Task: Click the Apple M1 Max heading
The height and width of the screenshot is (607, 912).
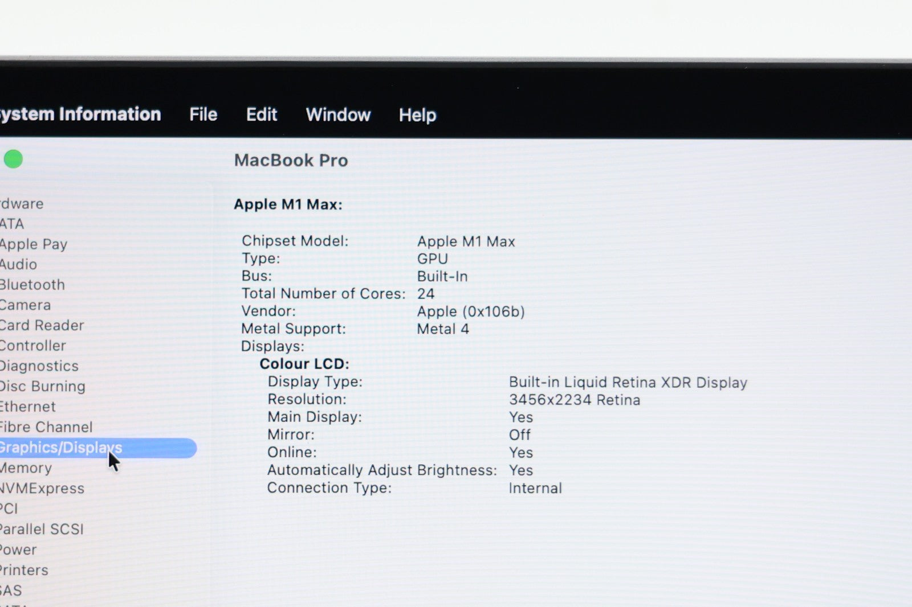Action: [x=288, y=204]
